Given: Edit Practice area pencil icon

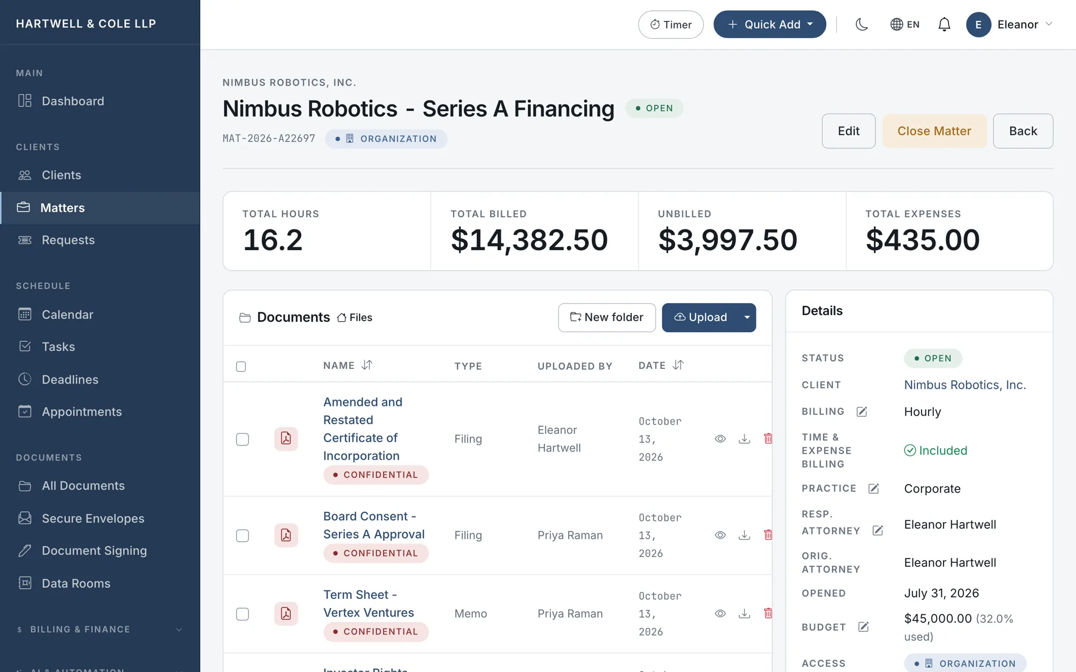Looking at the screenshot, I should click(x=874, y=489).
